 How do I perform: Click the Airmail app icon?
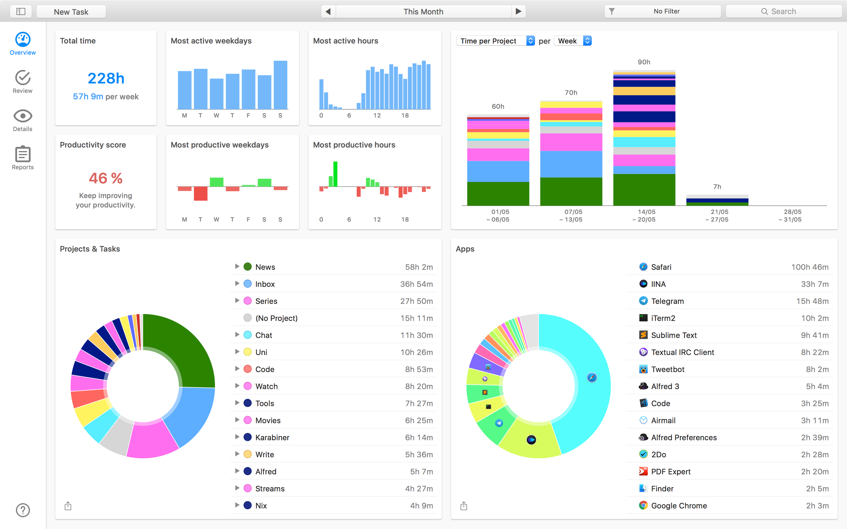point(643,420)
